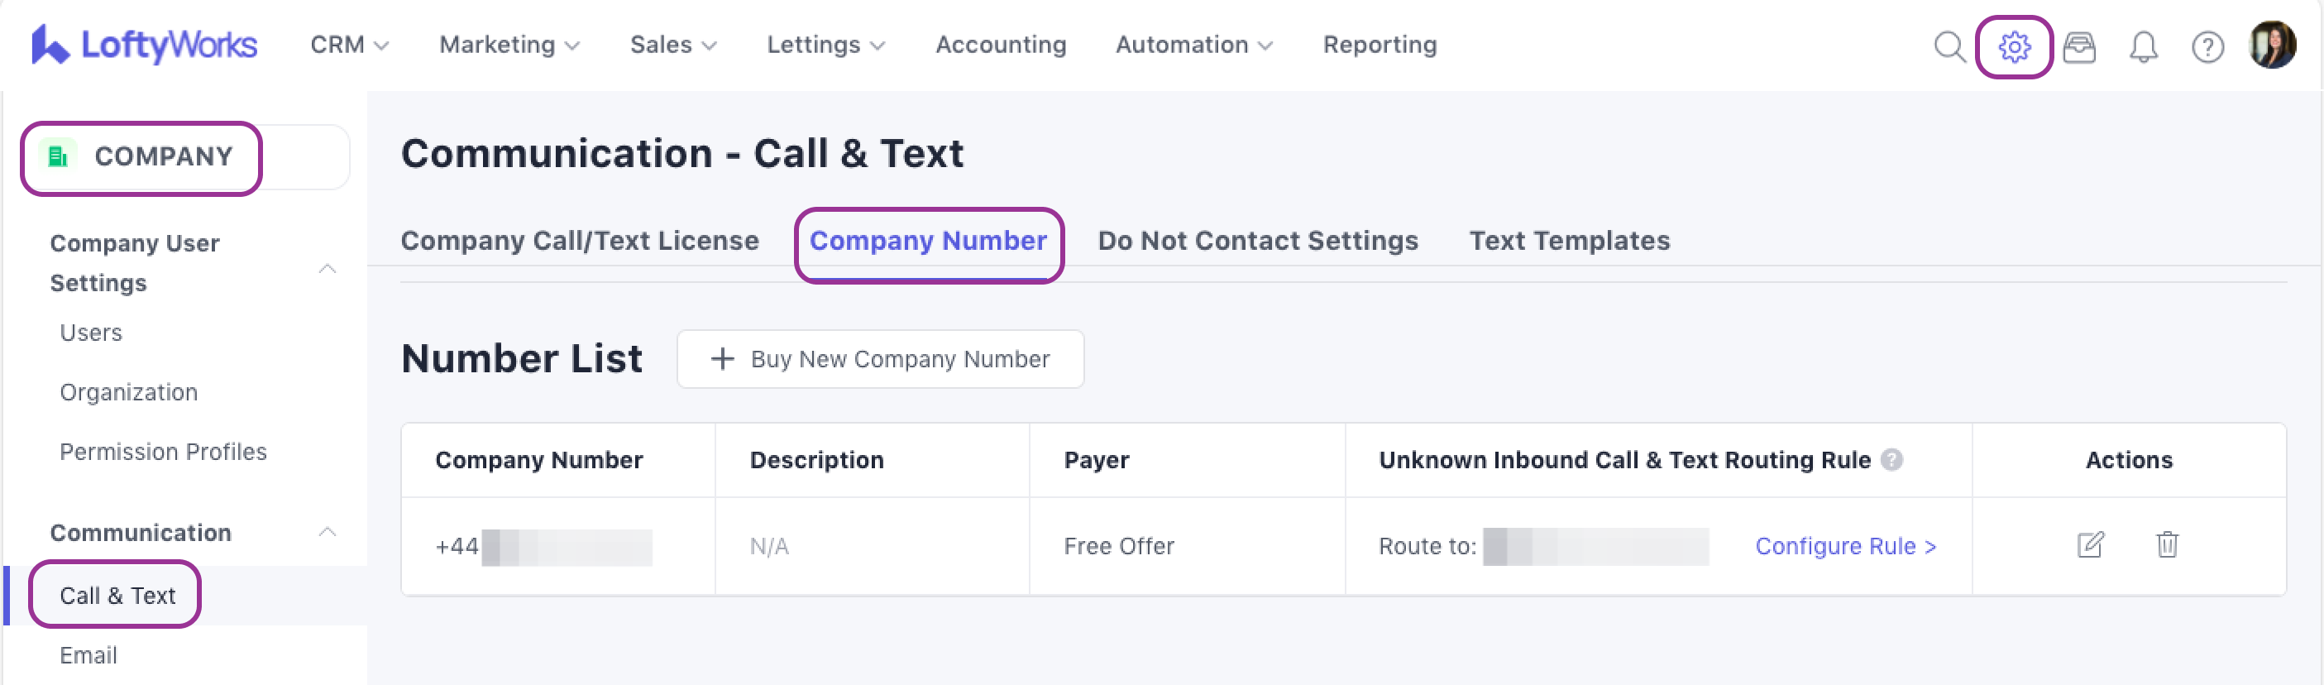The height and width of the screenshot is (685, 2324).
Task: Open the settings gear icon
Action: pos(2014,46)
